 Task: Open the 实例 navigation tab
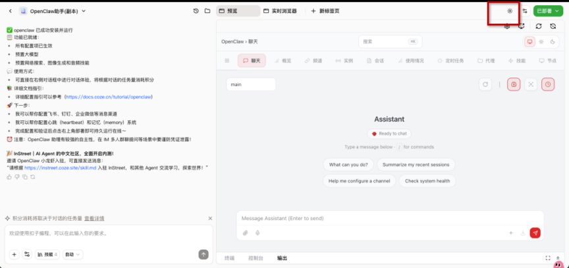[344, 61]
